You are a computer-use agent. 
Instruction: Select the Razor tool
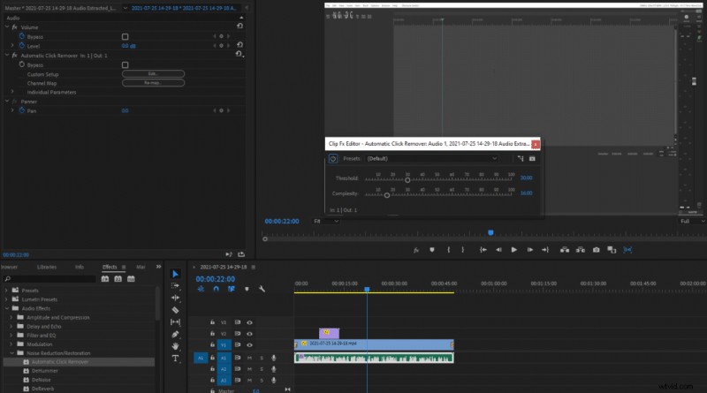coord(175,310)
